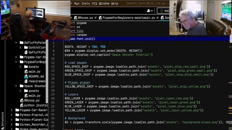Click the BLUE_LASER variable name
The width and height of the screenshot is (232, 130).
click(x=73, y=107)
